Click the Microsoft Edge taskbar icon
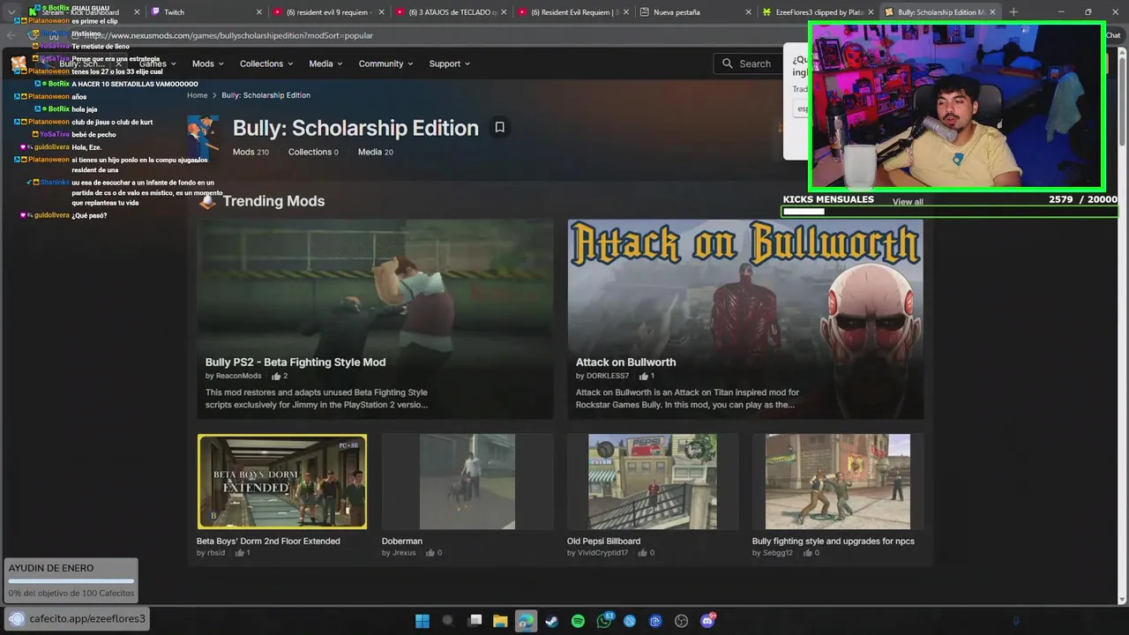 tap(526, 621)
